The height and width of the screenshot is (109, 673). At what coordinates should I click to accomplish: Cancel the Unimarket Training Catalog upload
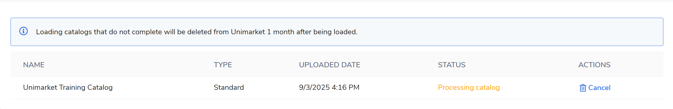595,88
